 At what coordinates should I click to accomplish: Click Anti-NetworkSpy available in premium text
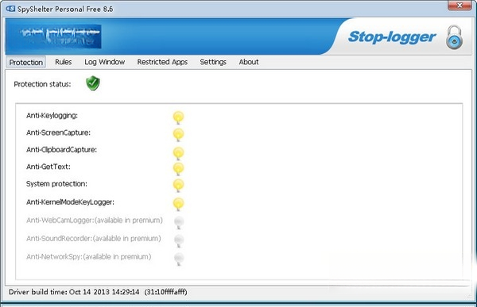(89, 256)
